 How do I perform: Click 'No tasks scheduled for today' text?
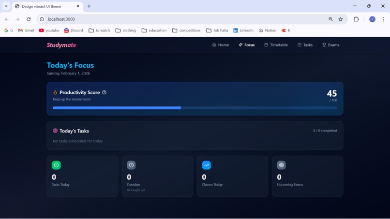(x=78, y=141)
